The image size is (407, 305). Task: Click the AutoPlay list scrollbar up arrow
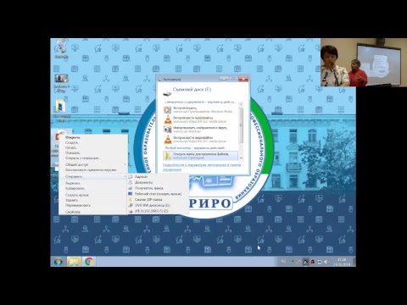coord(241,104)
